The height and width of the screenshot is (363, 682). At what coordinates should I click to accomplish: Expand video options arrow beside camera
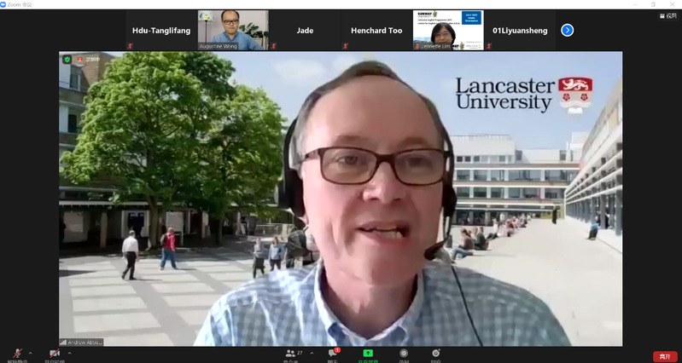click(69, 353)
